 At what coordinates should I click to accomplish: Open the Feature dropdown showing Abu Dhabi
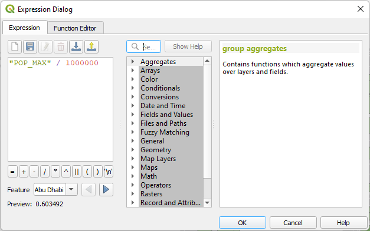55,189
